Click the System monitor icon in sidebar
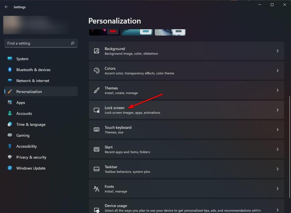Screen dimensions: 291x213 point(10,59)
